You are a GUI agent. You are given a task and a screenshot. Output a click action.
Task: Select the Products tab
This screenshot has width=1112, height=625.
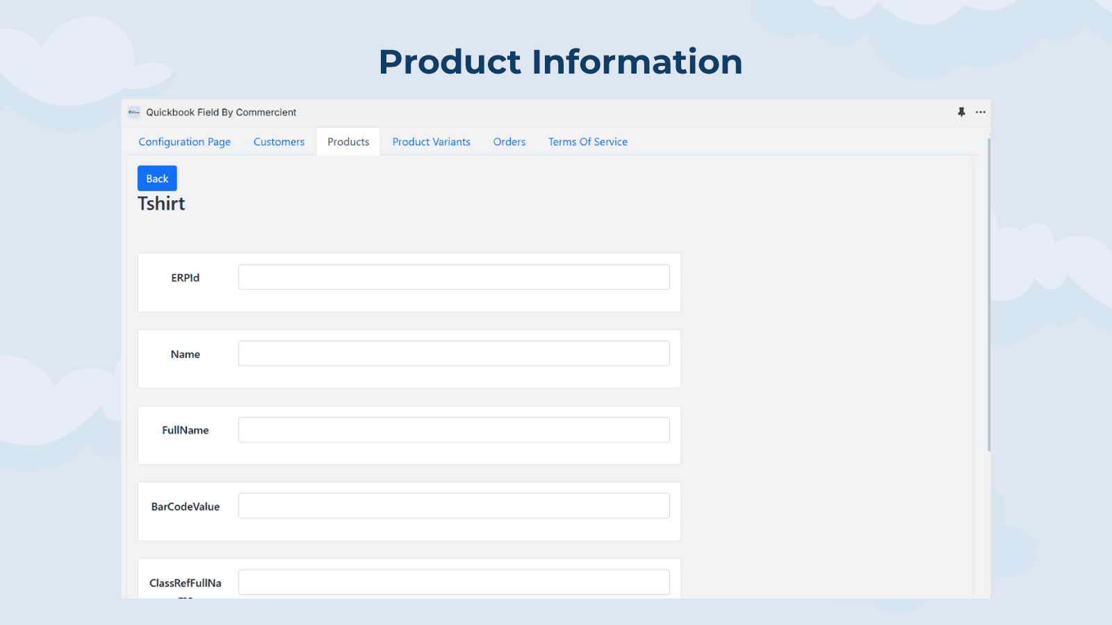[x=348, y=142]
